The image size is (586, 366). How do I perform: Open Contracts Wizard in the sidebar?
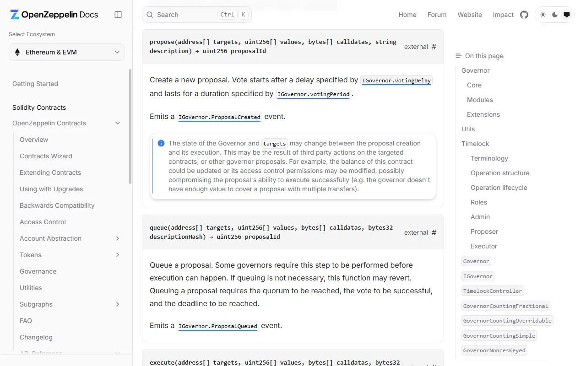click(46, 156)
